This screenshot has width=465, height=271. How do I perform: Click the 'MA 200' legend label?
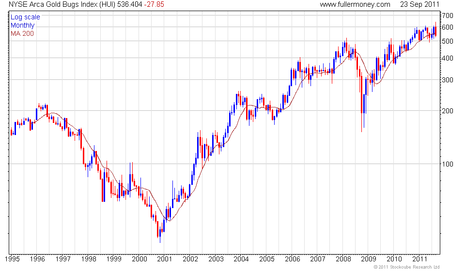(22, 33)
